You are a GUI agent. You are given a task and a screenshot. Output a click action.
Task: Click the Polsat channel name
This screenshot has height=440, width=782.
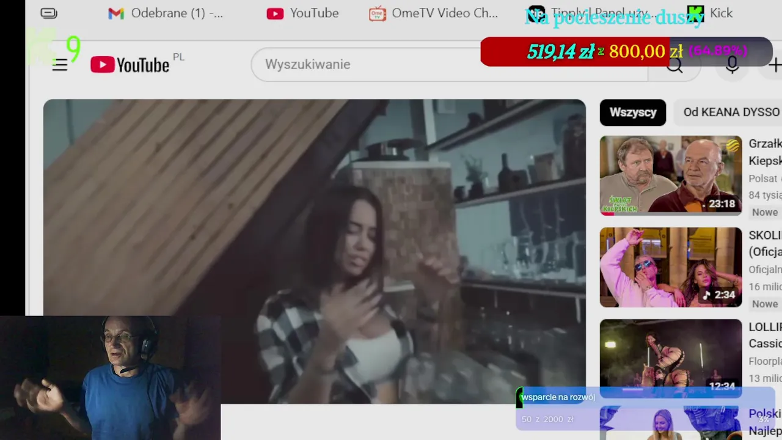[765, 178]
